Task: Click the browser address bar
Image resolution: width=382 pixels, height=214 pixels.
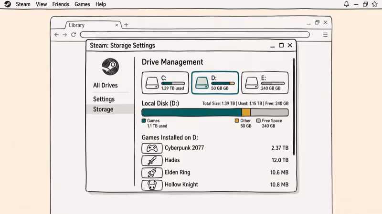Action: [x=195, y=34]
